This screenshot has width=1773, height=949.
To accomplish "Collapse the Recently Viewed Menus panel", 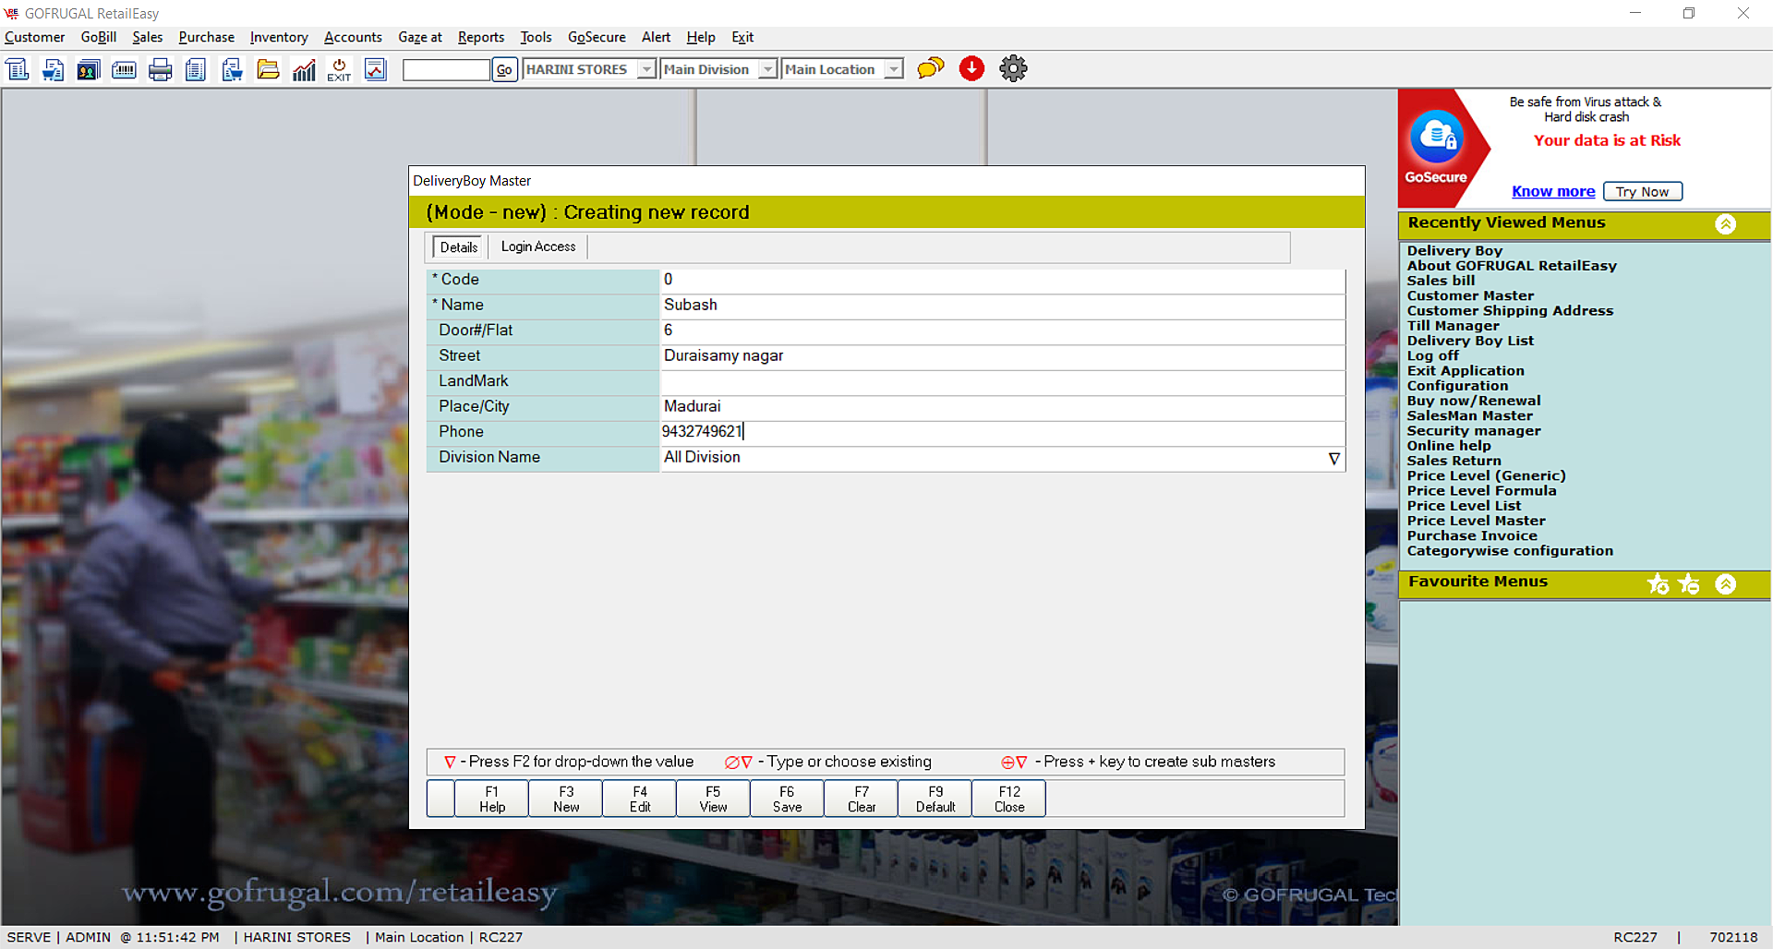I will click(x=1726, y=224).
